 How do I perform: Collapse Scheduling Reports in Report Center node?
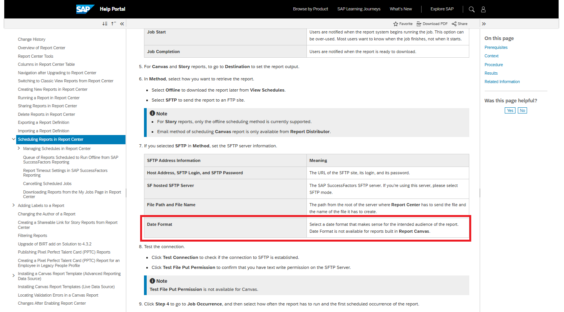14,139
